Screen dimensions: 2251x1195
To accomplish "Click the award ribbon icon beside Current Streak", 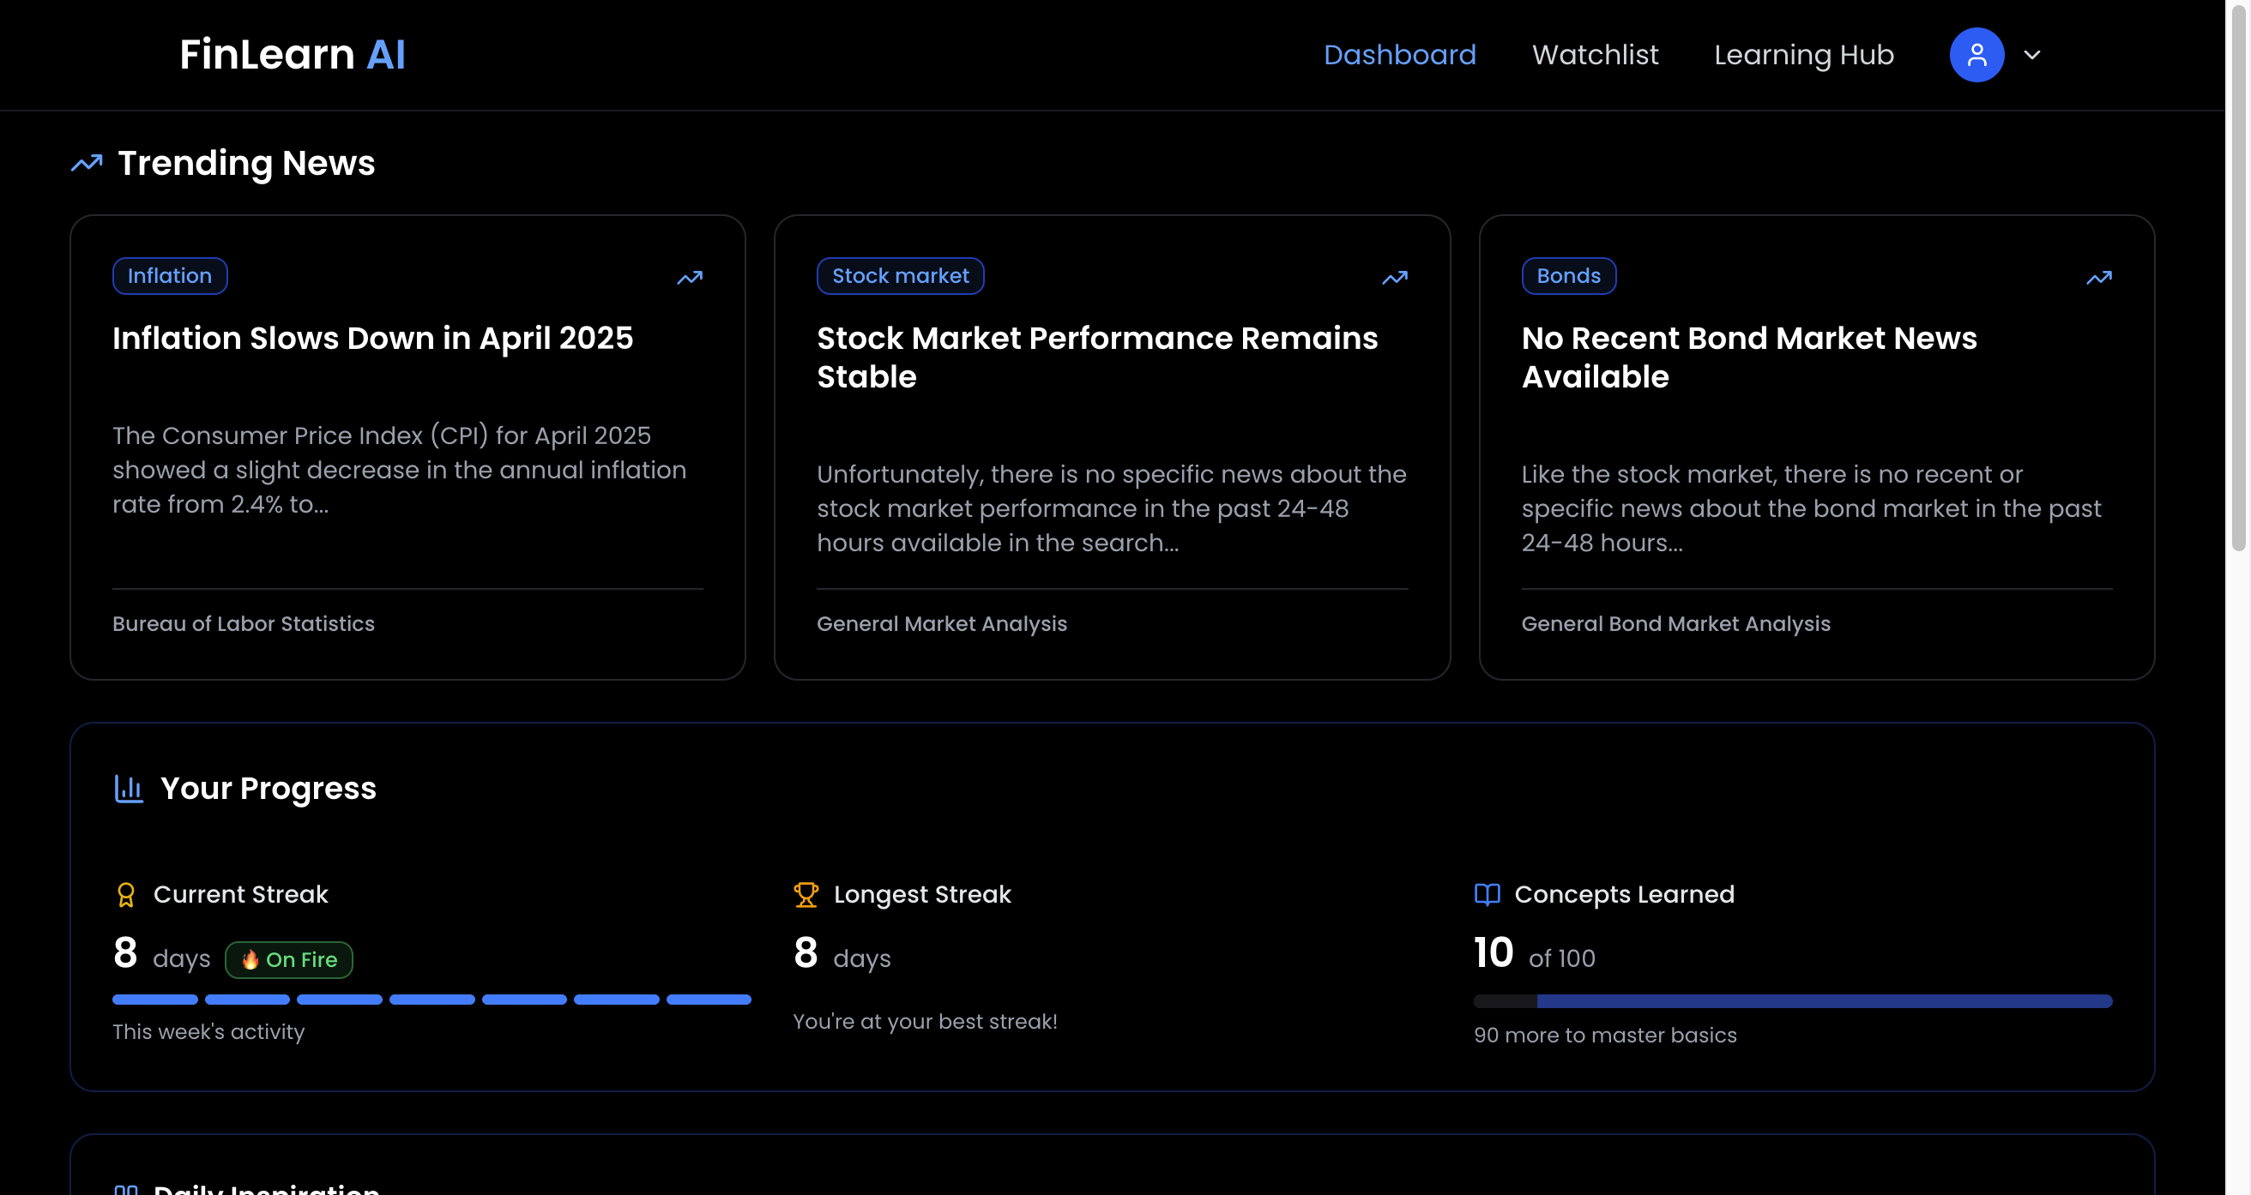I will coord(126,894).
